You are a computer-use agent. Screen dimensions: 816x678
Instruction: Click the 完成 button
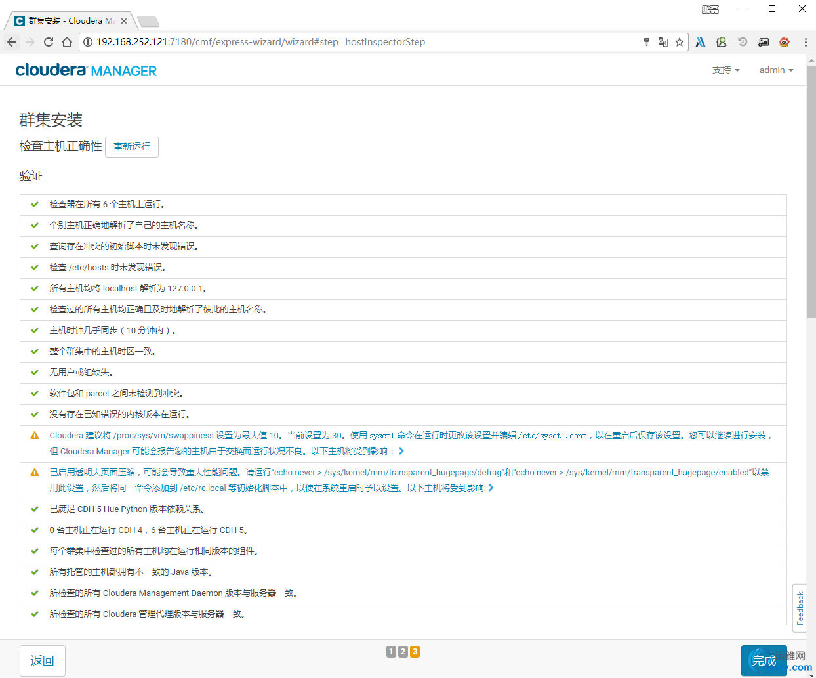pyautogui.click(x=764, y=661)
